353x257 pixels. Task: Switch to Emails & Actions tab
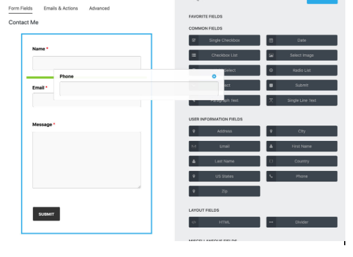(x=61, y=8)
